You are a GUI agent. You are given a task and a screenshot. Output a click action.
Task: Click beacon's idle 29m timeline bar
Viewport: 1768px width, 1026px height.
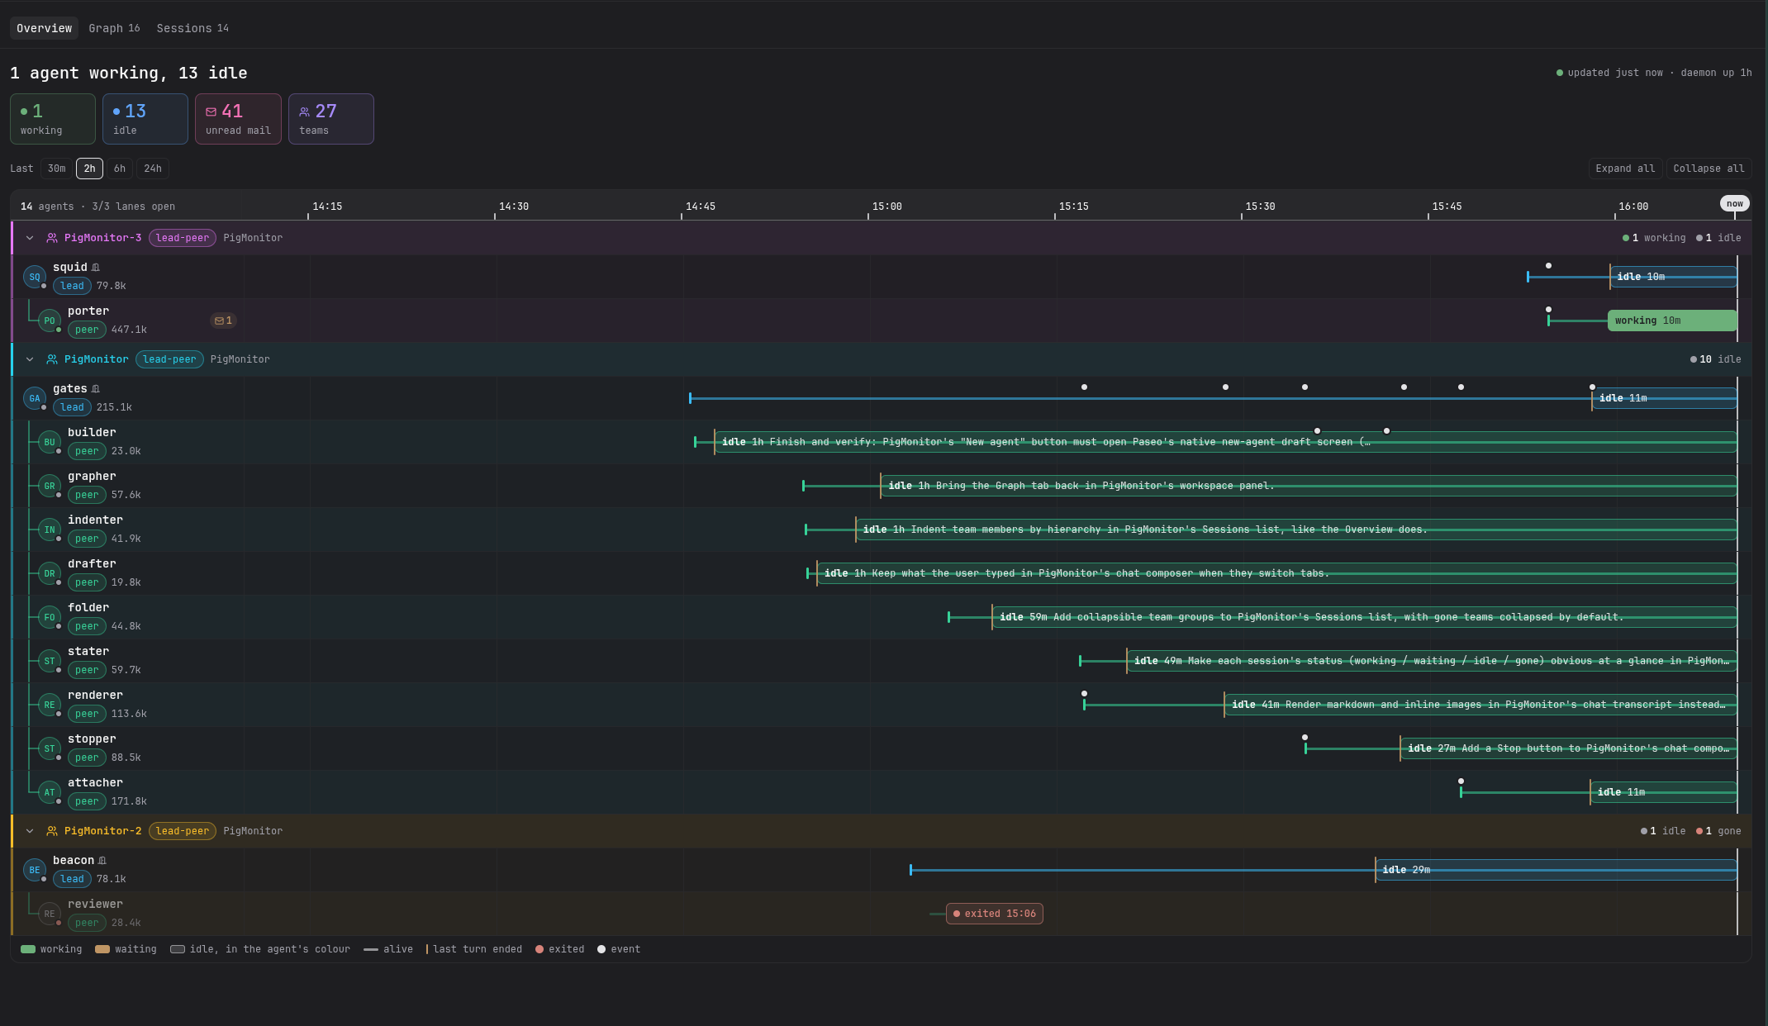point(1556,870)
